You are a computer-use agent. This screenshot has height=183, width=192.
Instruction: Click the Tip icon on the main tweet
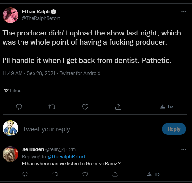[x=167, y=106]
